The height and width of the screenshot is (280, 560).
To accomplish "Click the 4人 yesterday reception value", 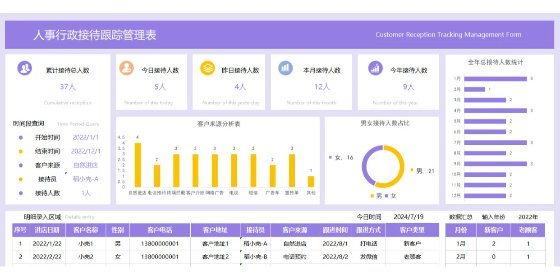I will (x=240, y=87).
